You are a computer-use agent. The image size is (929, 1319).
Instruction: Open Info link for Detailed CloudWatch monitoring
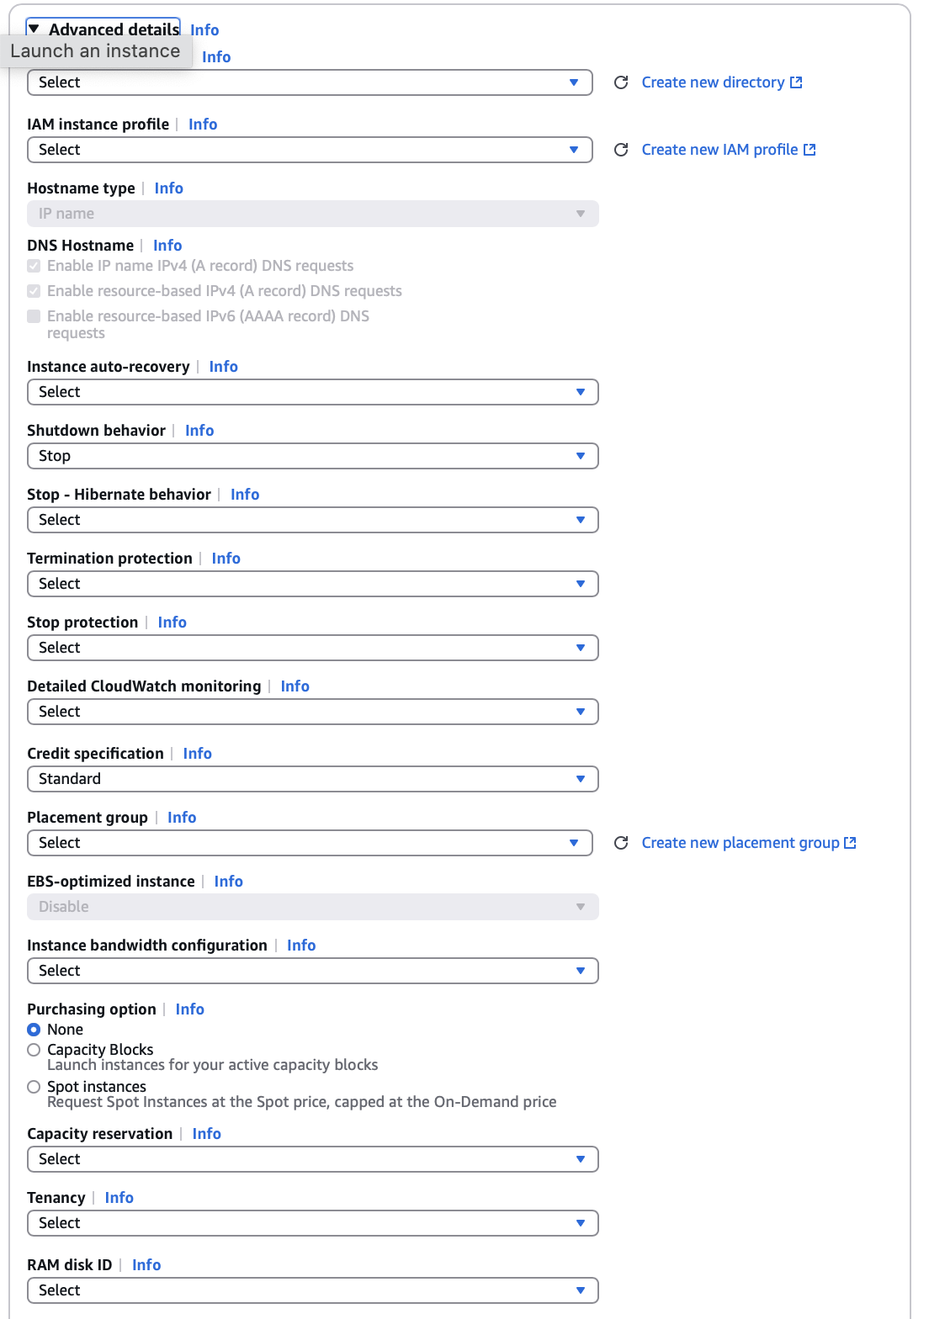coord(295,686)
